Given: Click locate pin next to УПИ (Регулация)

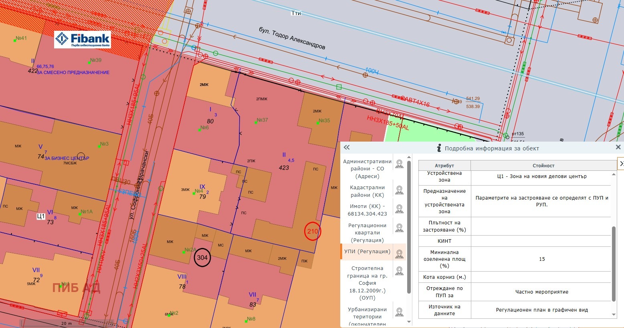Looking at the screenshot, I should pos(399,254).
